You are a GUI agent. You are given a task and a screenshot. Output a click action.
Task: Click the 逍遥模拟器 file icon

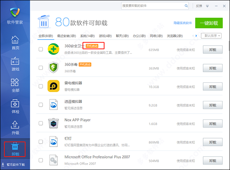pyautogui.click(x=54, y=104)
